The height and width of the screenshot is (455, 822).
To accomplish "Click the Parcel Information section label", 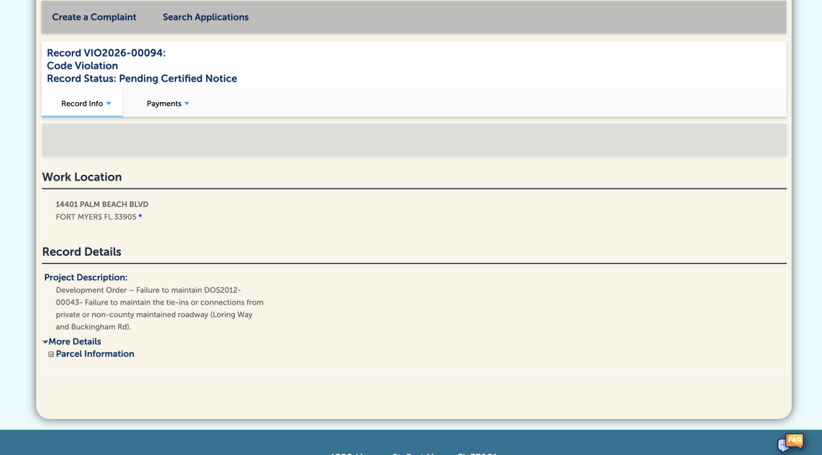I will click(x=95, y=354).
